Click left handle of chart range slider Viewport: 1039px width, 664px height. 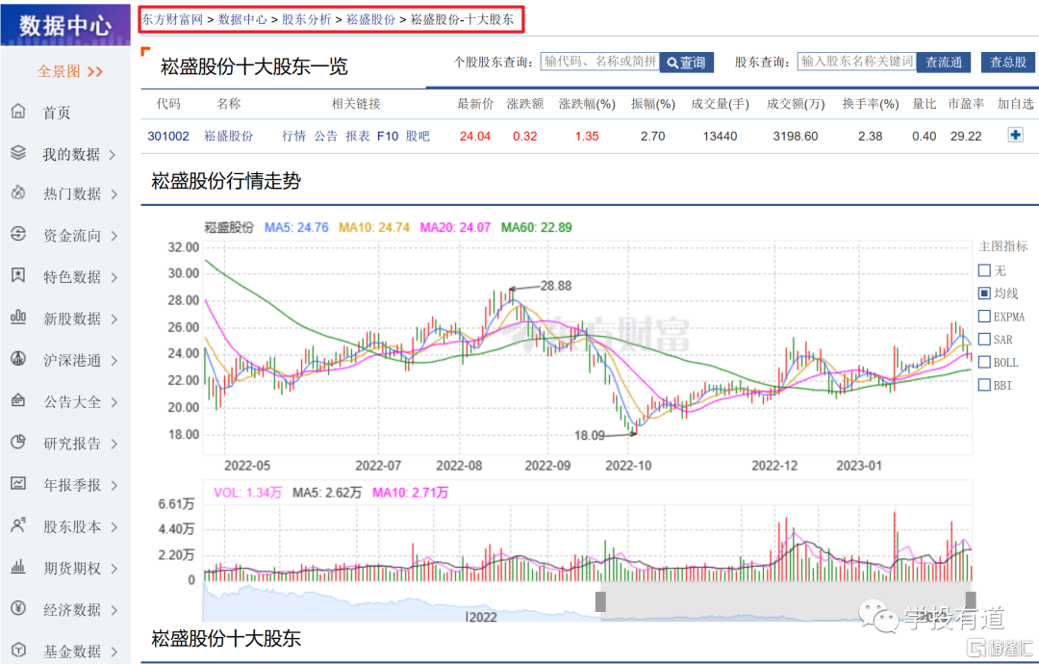tap(600, 601)
